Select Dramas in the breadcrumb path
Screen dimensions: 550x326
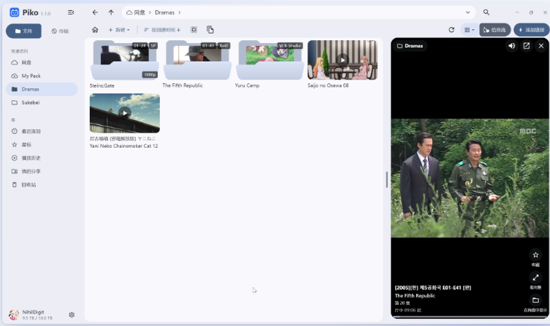pos(164,12)
